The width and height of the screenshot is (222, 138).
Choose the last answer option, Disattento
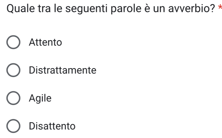(13, 126)
